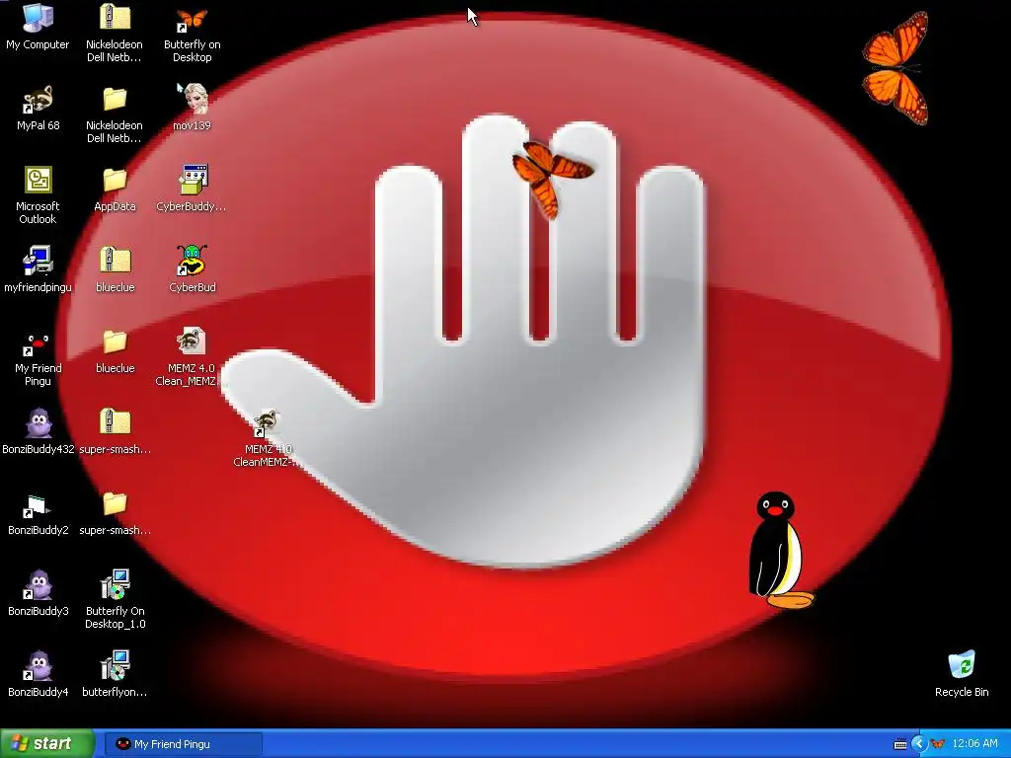Select the plain yellow Nickelodeon Dell Netb... folder

pyautogui.click(x=115, y=100)
